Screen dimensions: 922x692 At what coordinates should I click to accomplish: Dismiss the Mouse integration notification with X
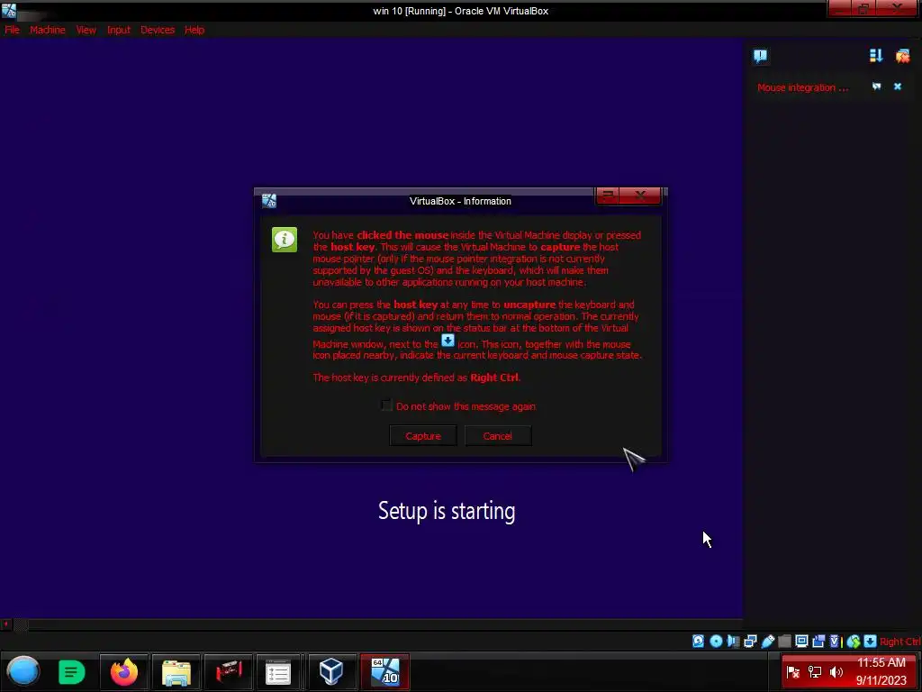click(x=898, y=86)
